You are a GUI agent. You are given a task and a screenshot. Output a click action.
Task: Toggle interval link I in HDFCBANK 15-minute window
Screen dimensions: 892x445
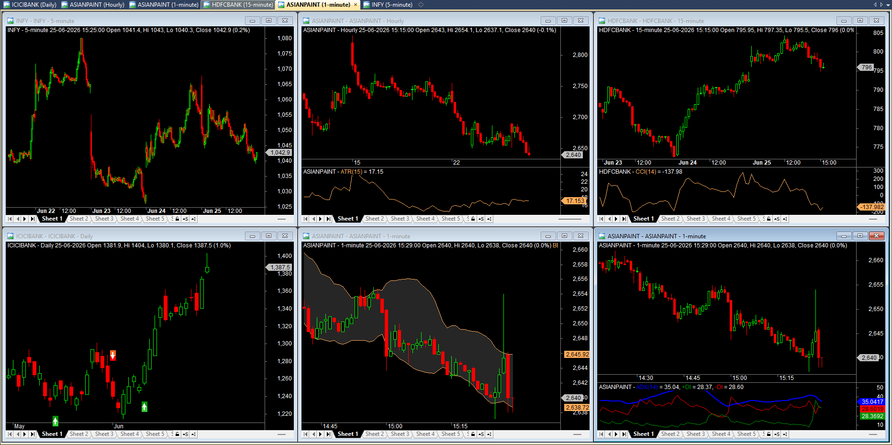785,219
